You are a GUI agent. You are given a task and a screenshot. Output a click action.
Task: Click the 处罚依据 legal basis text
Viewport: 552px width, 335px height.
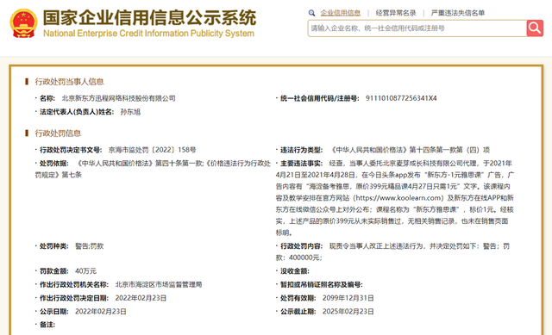pos(154,169)
